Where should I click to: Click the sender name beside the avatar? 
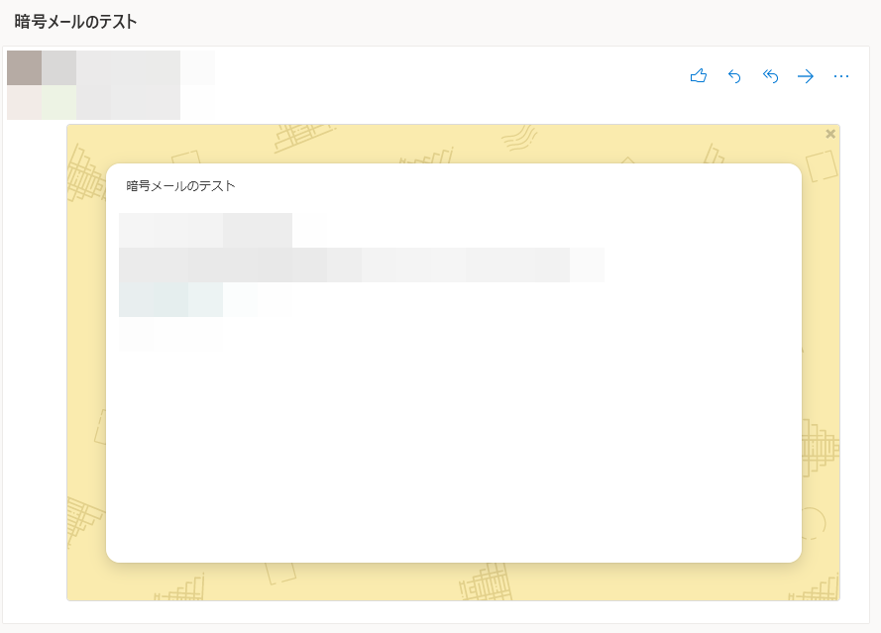pos(129,67)
